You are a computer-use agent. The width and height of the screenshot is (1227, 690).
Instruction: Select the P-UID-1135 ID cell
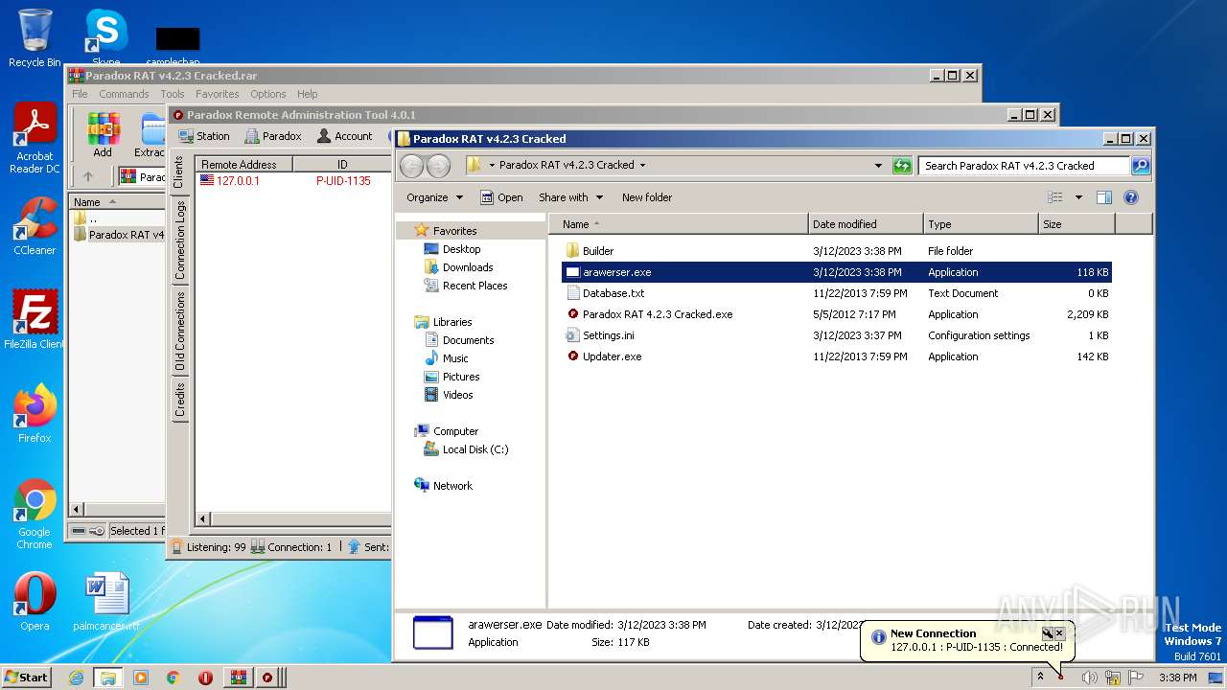[x=343, y=180]
